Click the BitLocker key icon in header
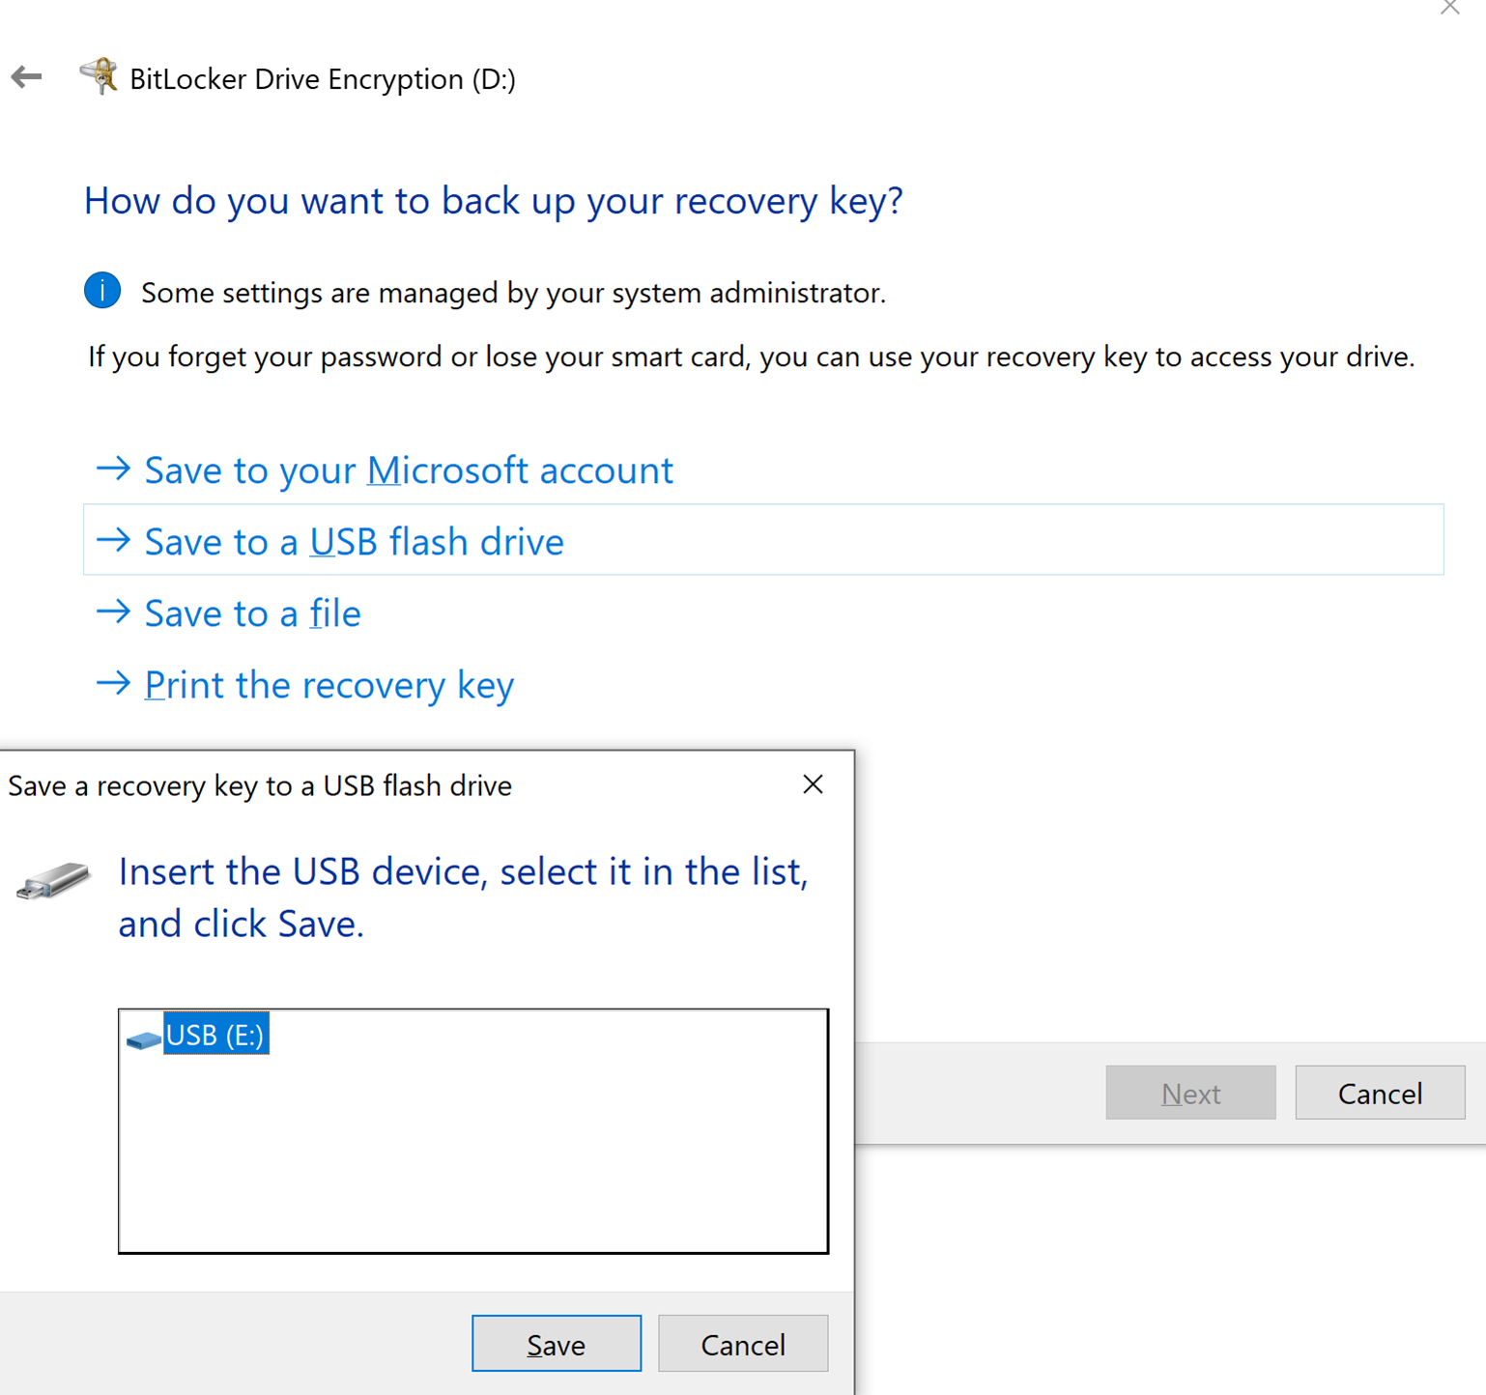The image size is (1486, 1395). tap(99, 76)
